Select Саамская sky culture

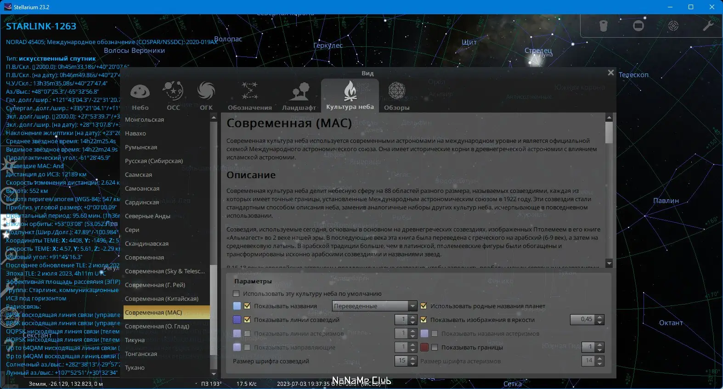167,175
